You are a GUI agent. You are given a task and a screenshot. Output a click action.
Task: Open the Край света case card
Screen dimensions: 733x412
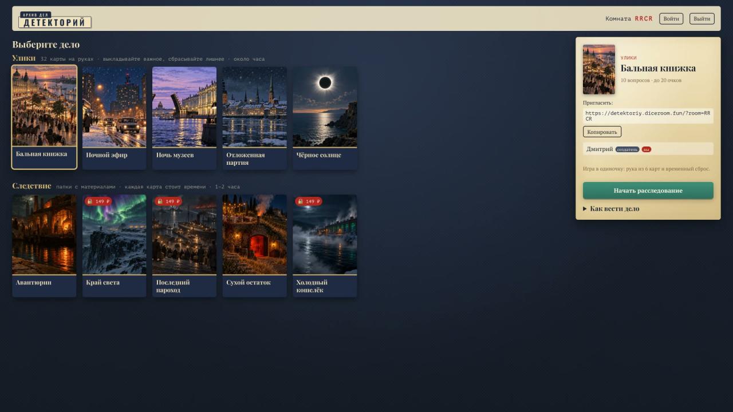point(115,245)
